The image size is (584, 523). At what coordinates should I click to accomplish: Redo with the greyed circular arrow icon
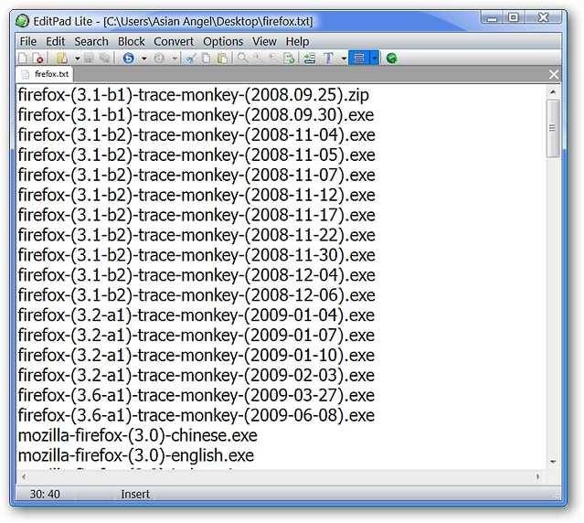[159, 59]
